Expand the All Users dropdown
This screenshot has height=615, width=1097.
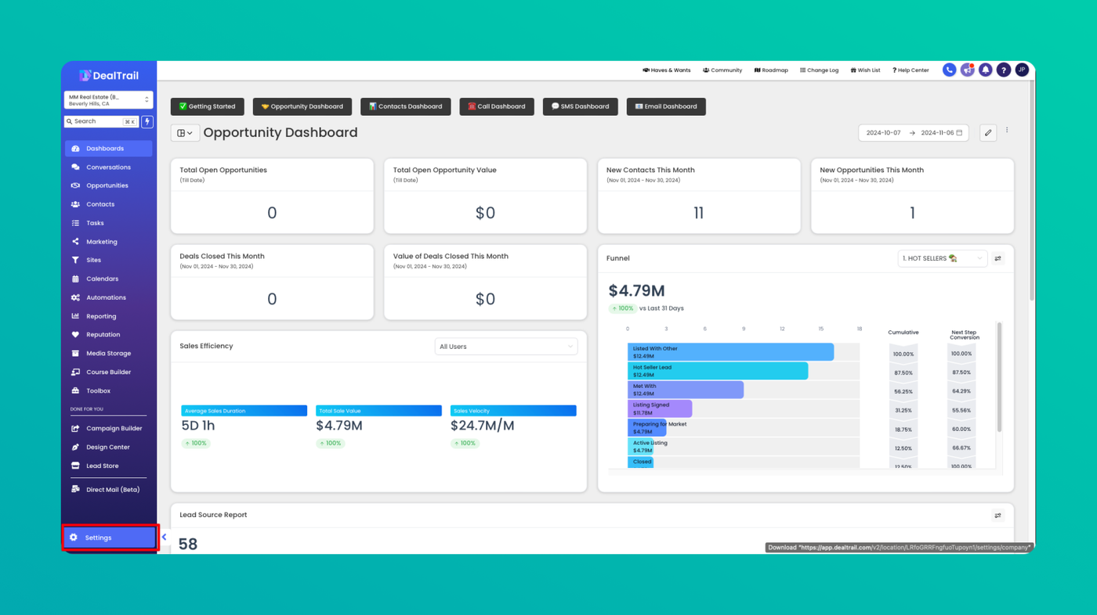point(506,347)
